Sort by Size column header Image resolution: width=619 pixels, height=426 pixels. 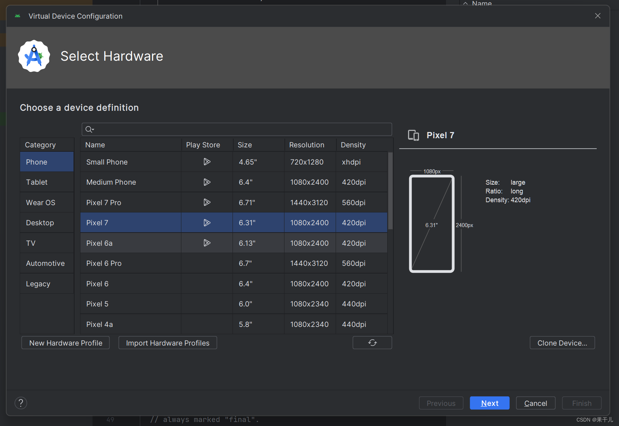(258, 145)
